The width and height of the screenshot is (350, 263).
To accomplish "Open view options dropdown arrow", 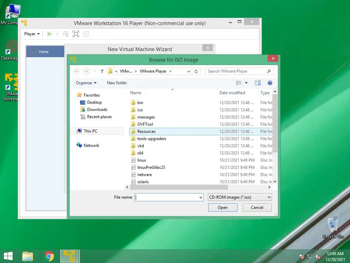I will [x=246, y=83].
